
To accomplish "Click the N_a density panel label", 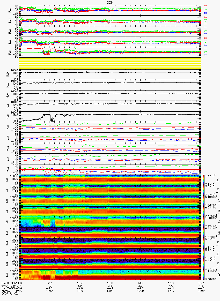I will pos(8,117).
